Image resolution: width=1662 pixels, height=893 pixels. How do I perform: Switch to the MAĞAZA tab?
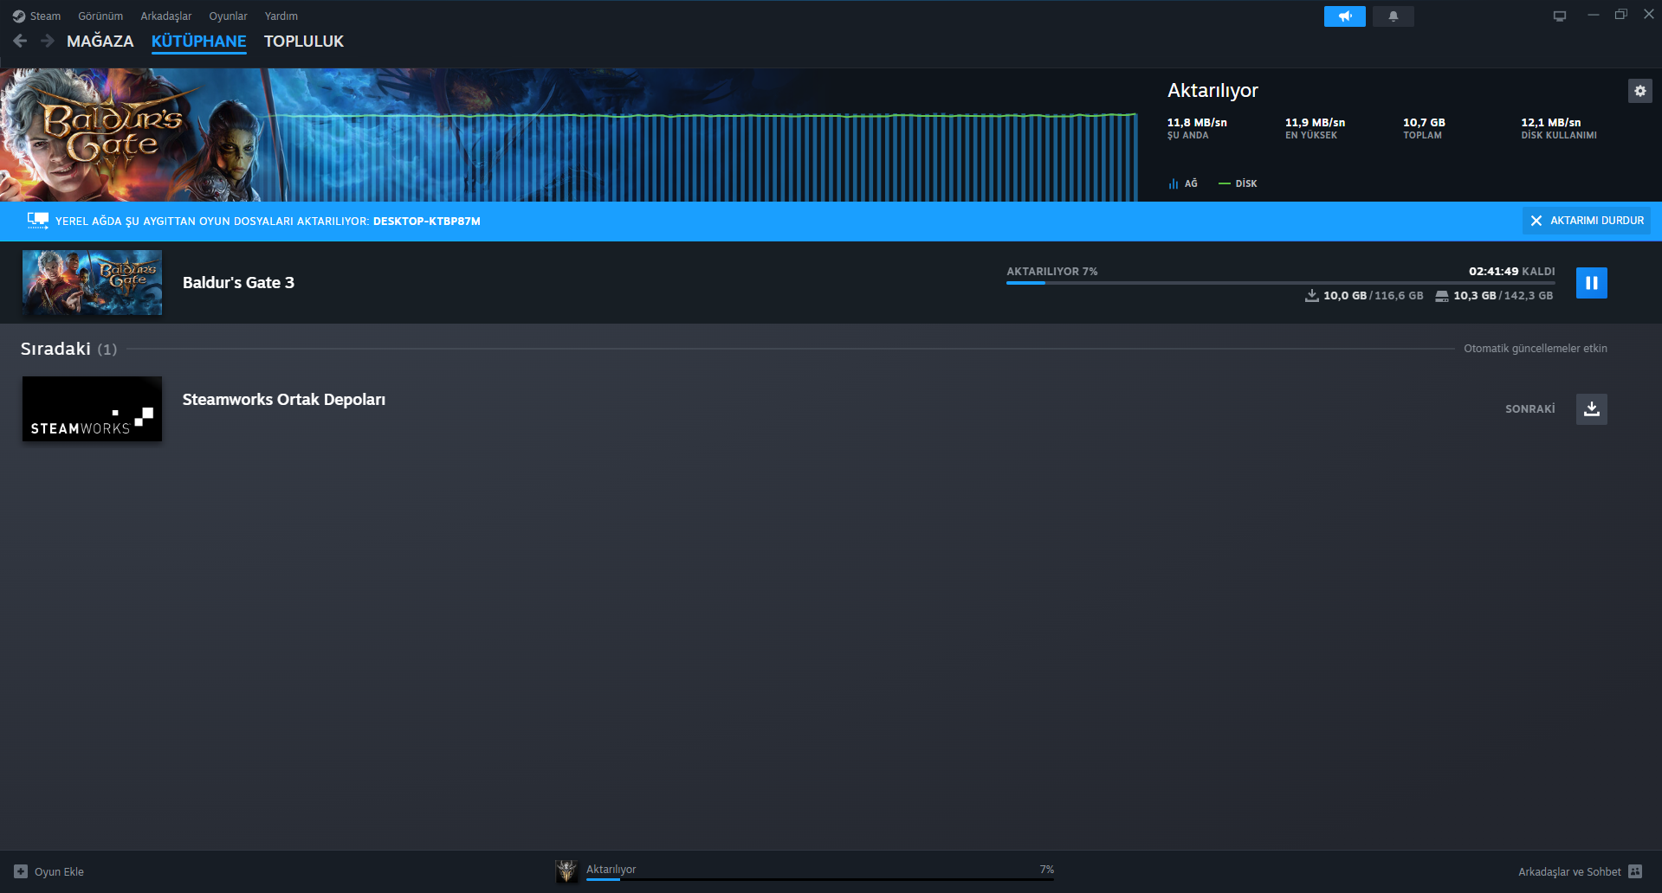(x=100, y=42)
